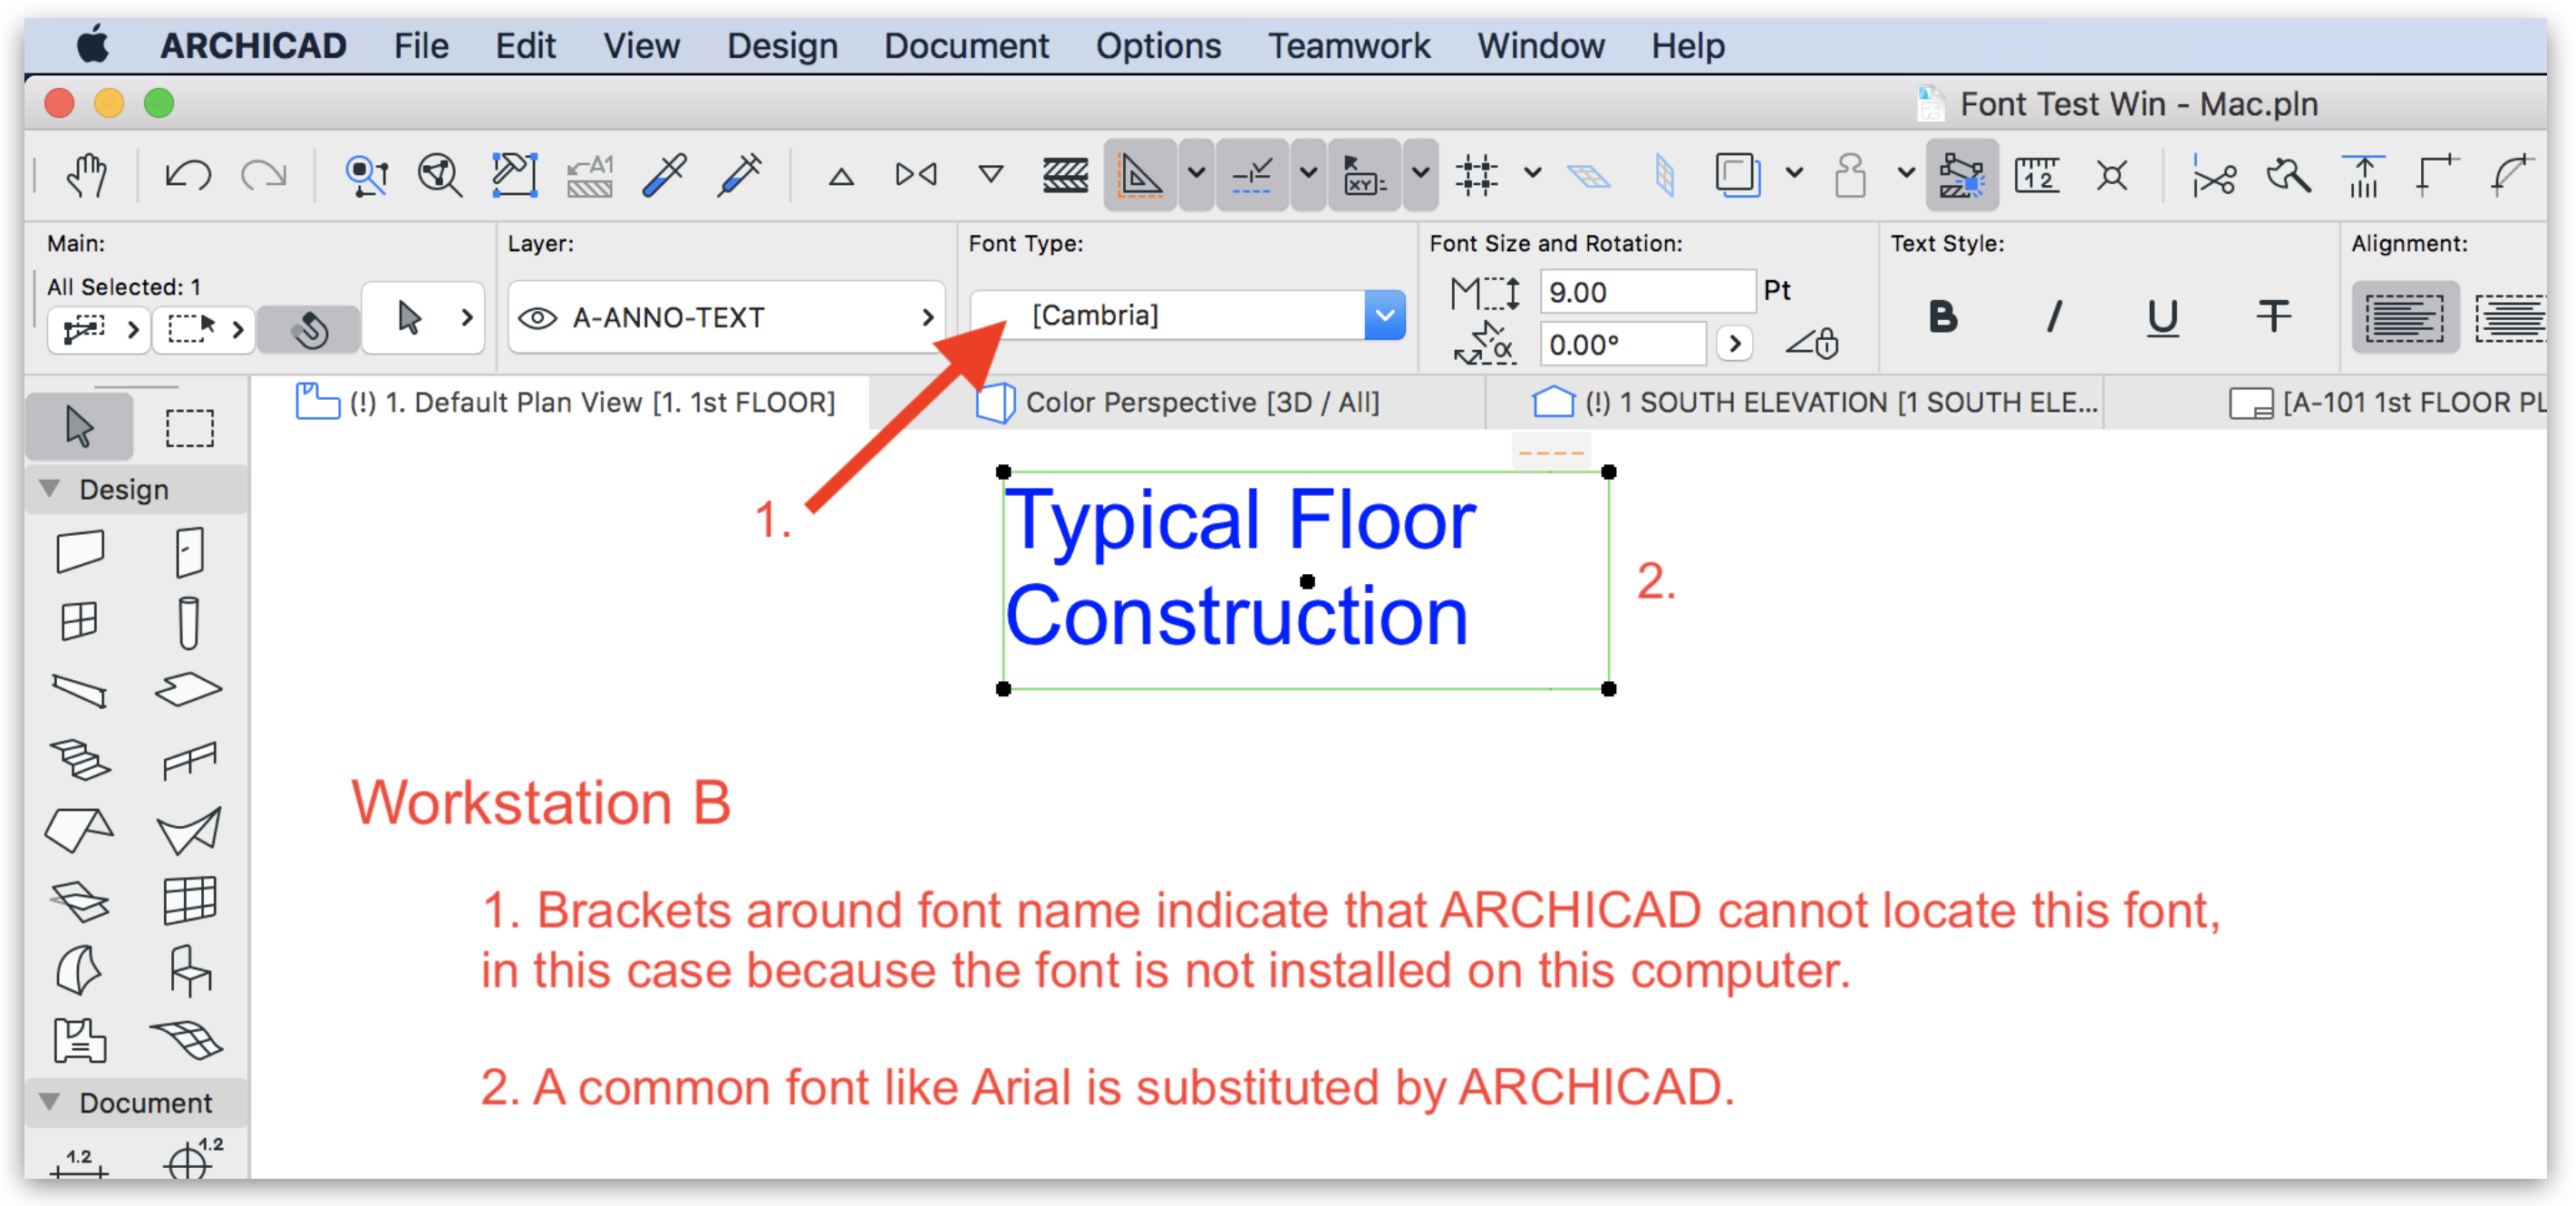2576x1206 pixels.
Task: Edit the rotation angle field 0.00°
Action: click(x=1623, y=344)
